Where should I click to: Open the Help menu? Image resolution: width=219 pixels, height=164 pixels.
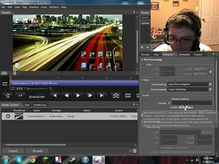click(x=64, y=7)
